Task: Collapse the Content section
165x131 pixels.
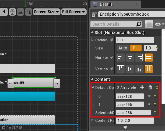Action: pos(92,79)
